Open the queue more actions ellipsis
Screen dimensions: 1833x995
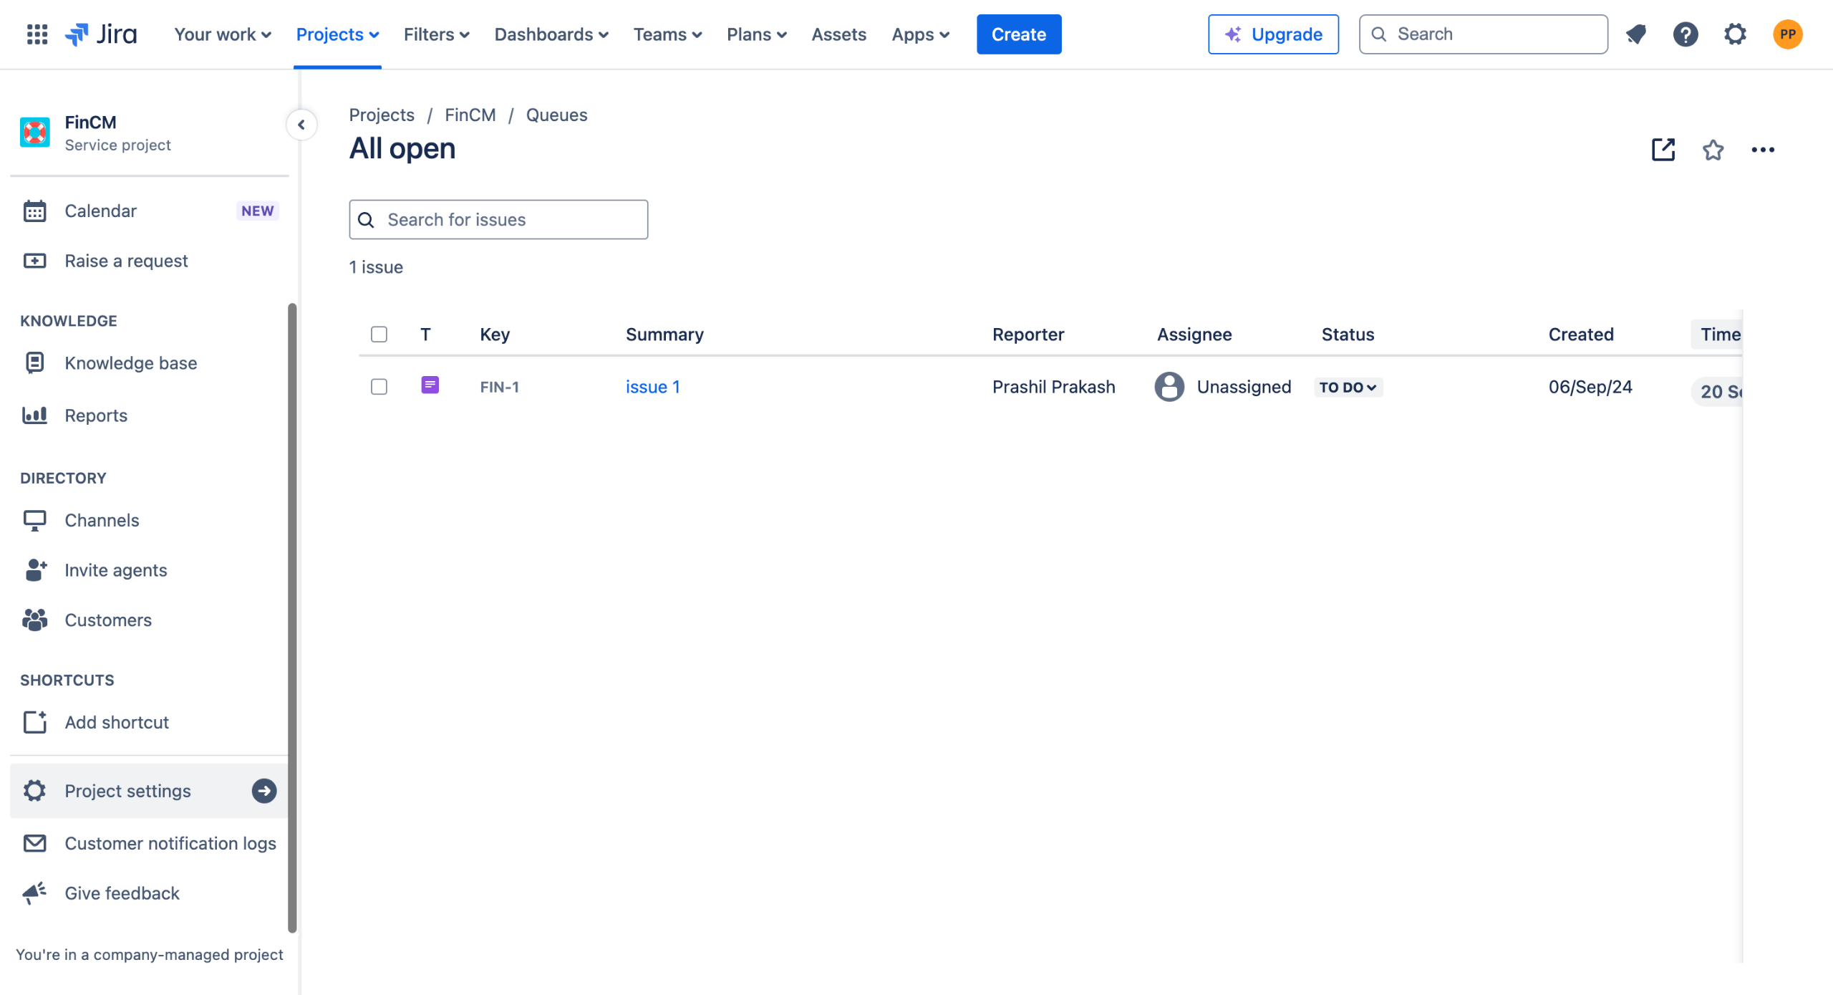1763,150
